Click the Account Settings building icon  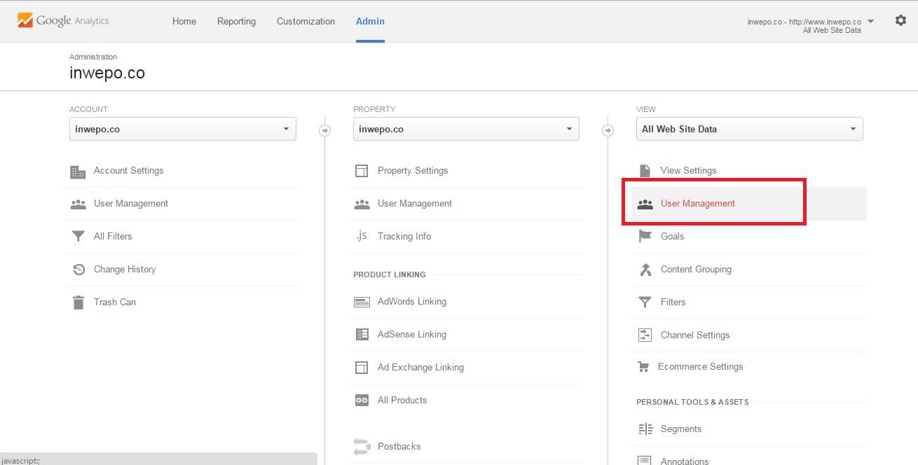tap(78, 172)
